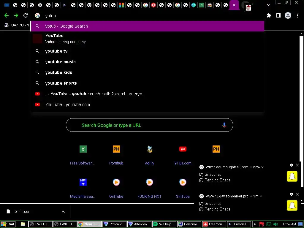Switch to the Microsoft logo tab
This screenshot has width=304, height=228.
point(121,5)
